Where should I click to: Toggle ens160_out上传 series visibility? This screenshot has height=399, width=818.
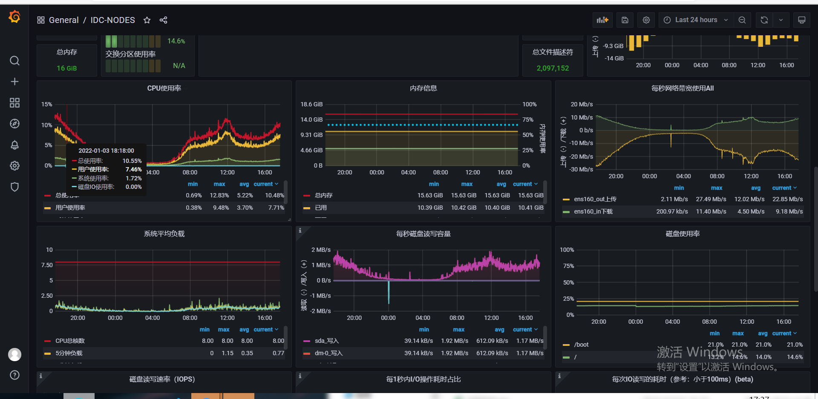pos(595,199)
